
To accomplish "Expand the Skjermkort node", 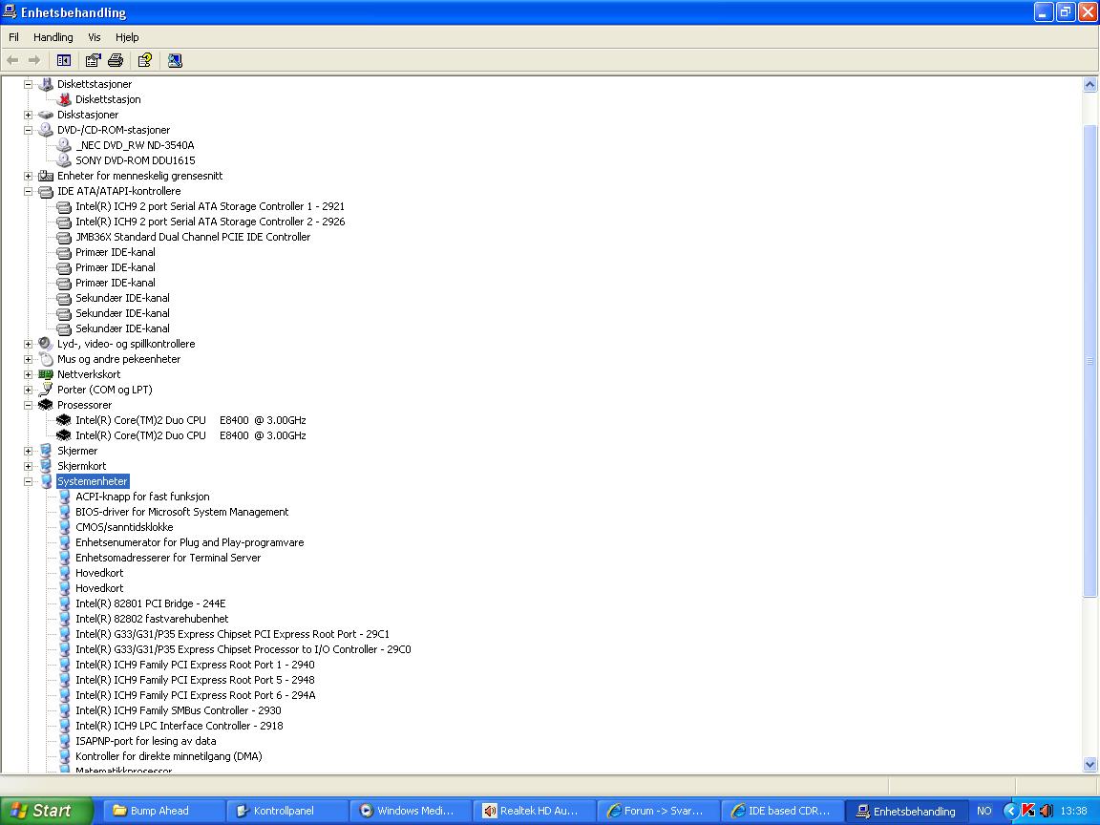I will (x=28, y=466).
